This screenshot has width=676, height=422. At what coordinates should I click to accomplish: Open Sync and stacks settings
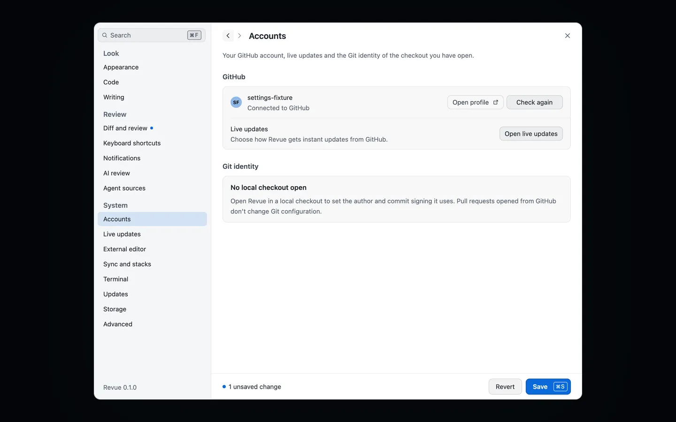152,264
